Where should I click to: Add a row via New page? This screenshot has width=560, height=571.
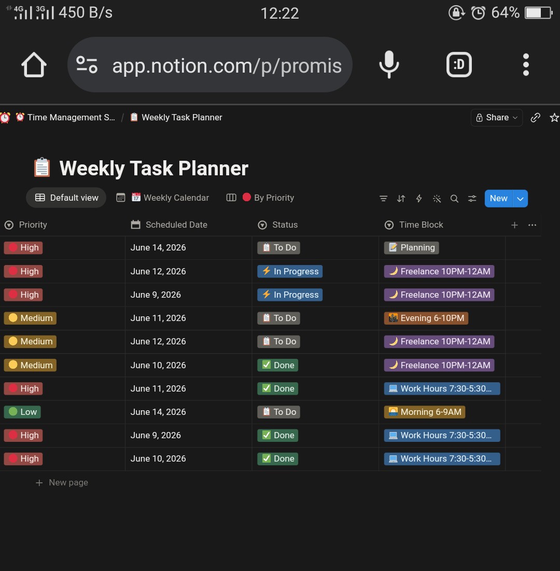62,482
